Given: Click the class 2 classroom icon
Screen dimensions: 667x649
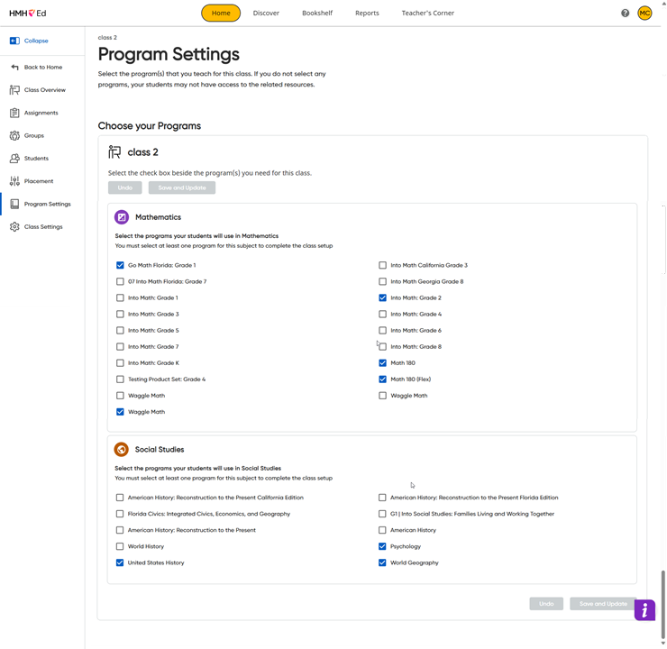Looking at the screenshot, I should [x=114, y=151].
